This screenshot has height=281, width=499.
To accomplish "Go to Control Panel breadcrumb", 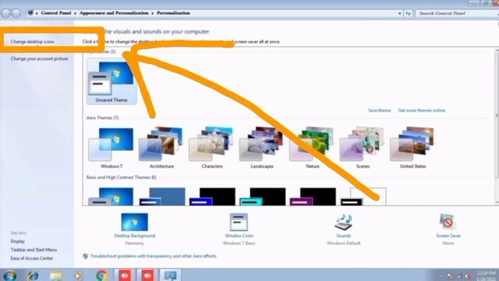I will (x=55, y=13).
